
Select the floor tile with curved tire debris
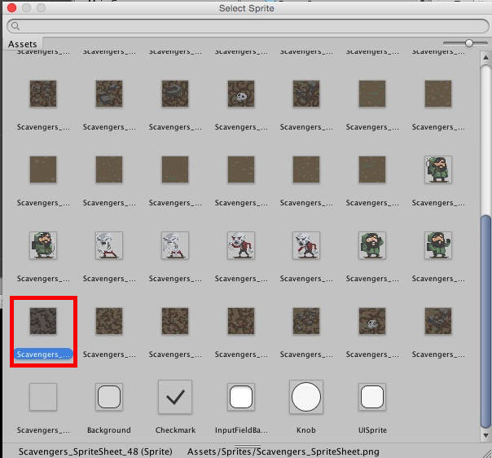point(175,94)
